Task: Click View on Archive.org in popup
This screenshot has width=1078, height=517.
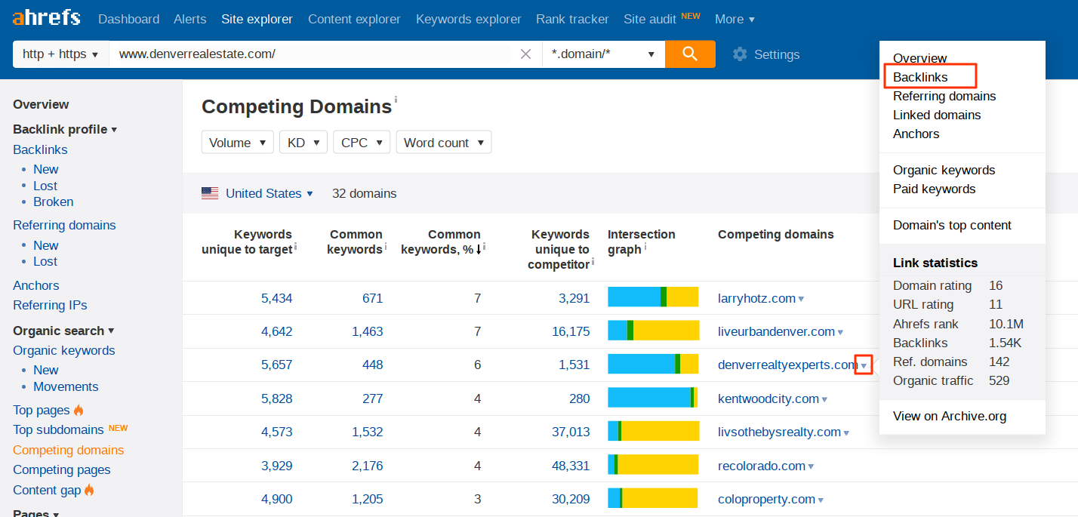Action: coord(950,416)
